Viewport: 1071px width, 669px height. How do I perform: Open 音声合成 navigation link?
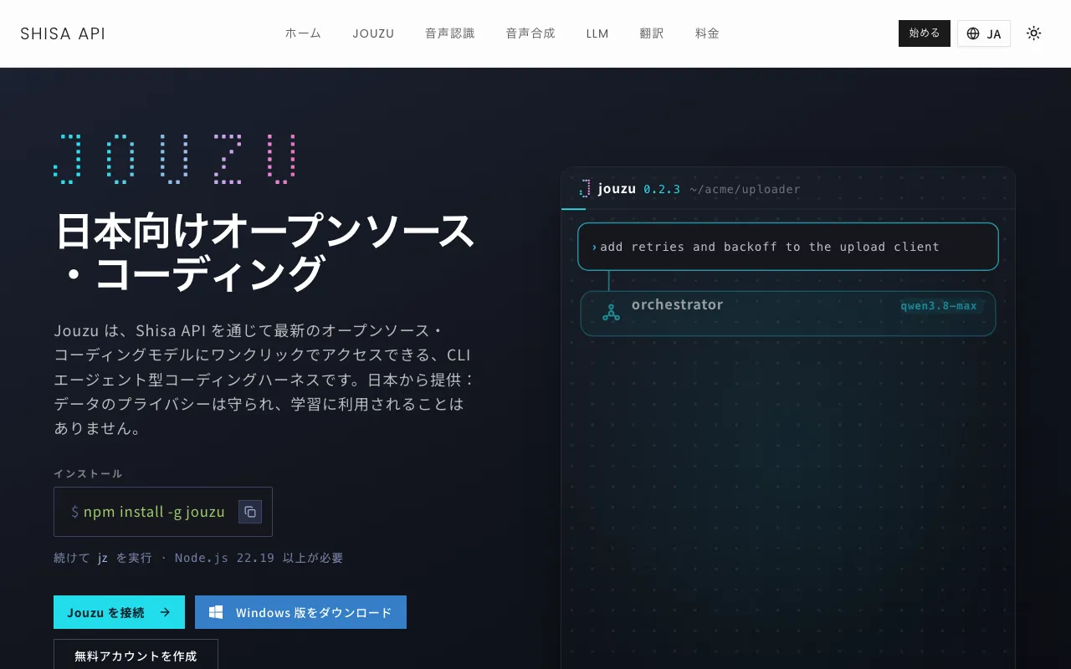(x=530, y=33)
